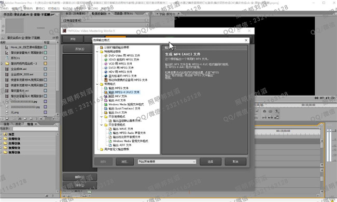This screenshot has width=337, height=202.
Task: Click image icon of 元.png file
Action: [7, 112]
